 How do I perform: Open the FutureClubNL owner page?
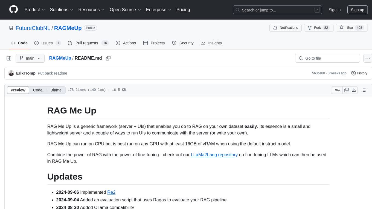click(33, 28)
